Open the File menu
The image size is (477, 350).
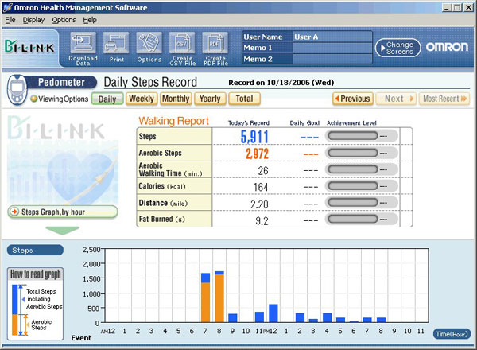coord(10,20)
